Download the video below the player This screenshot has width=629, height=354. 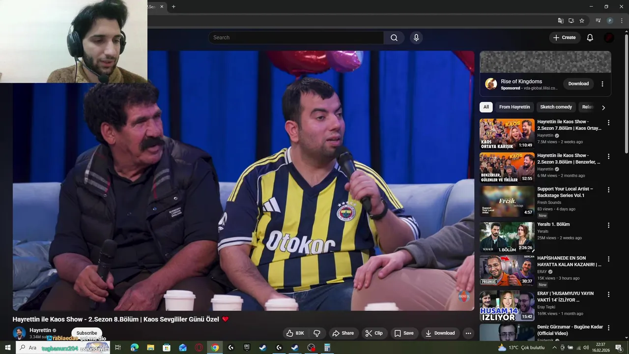pyautogui.click(x=440, y=333)
